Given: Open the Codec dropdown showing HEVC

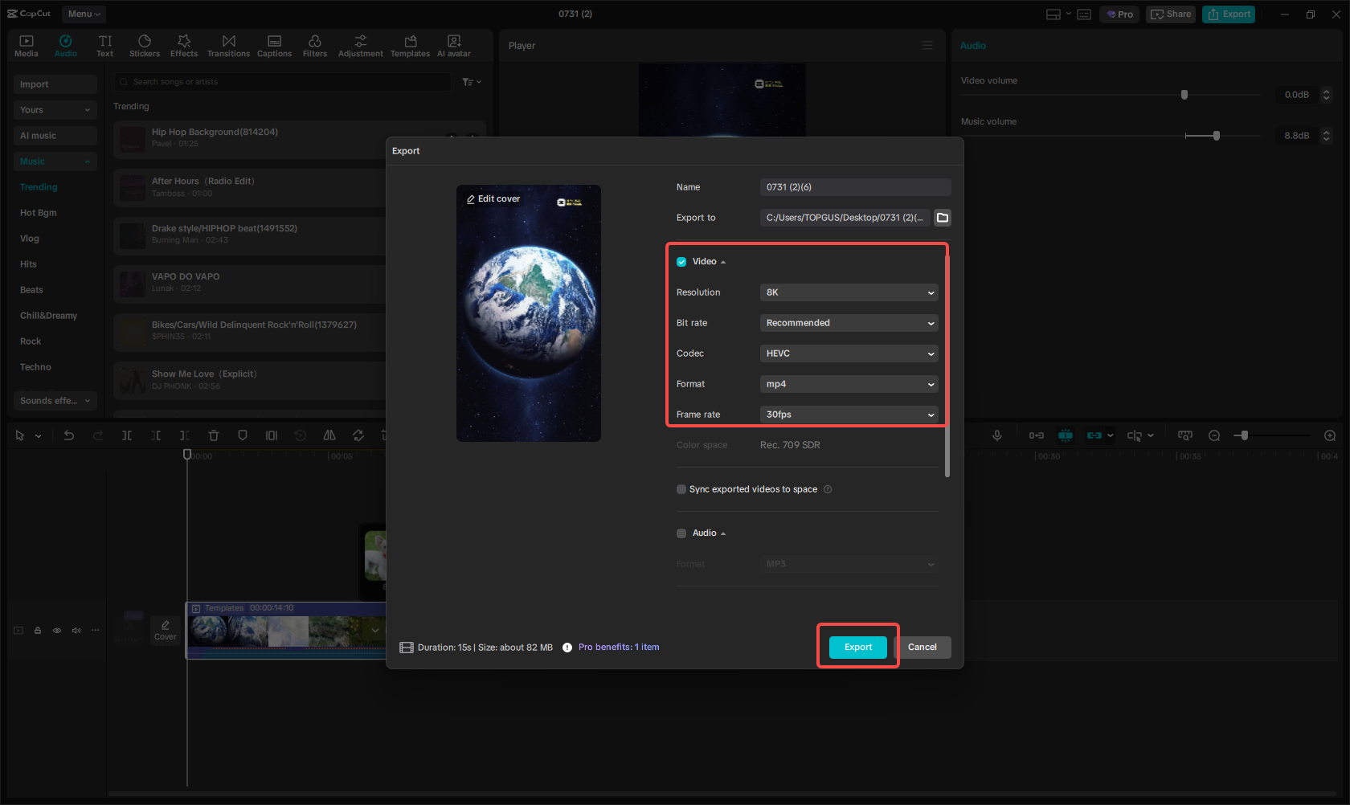Looking at the screenshot, I should (x=849, y=353).
